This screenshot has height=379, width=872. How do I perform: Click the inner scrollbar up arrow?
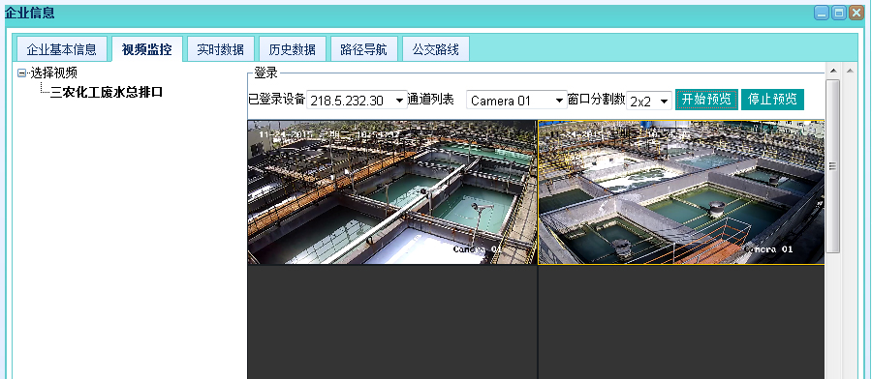(x=832, y=71)
